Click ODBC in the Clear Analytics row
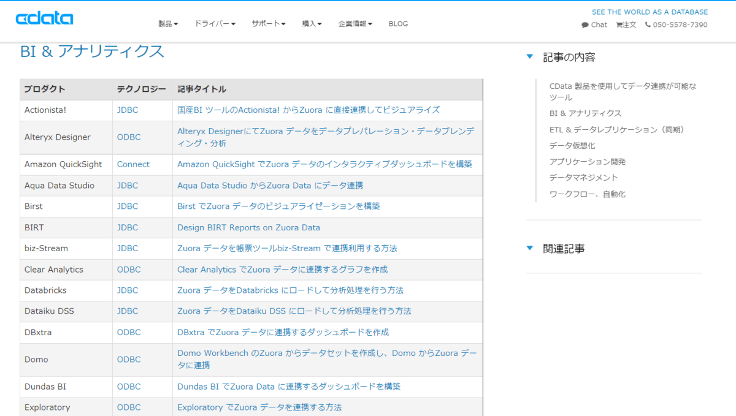 pyautogui.click(x=129, y=269)
